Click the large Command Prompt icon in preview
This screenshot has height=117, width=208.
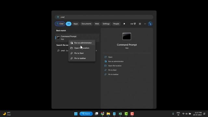pos(127,36)
